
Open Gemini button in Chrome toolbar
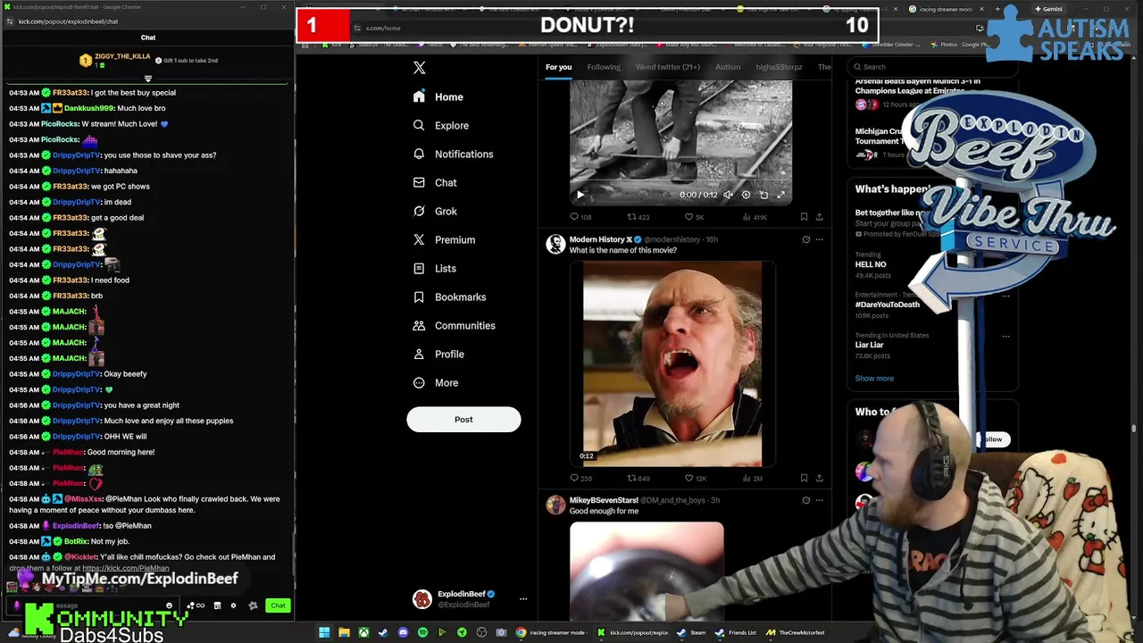1047,9
